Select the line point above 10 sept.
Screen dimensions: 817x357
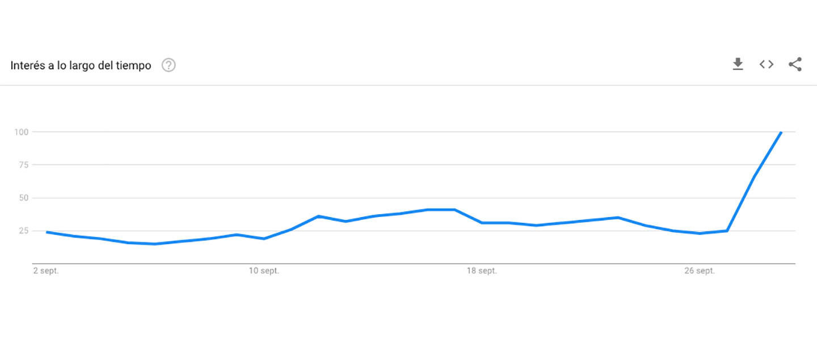(264, 239)
